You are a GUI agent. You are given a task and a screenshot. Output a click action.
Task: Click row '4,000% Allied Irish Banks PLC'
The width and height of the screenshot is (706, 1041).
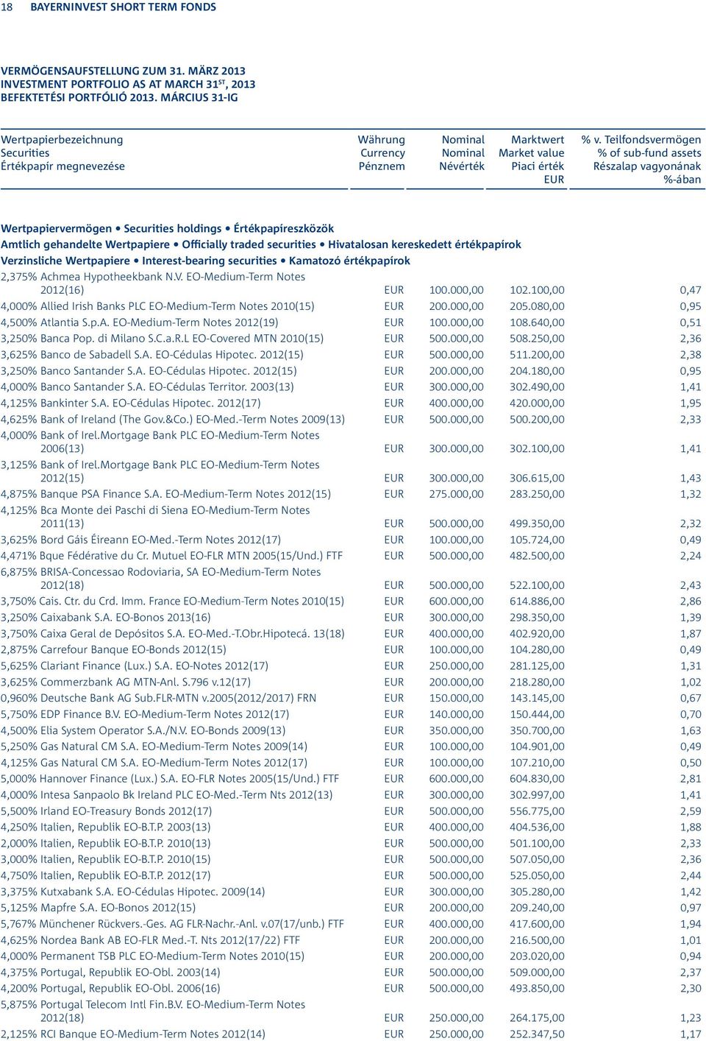[351, 306]
